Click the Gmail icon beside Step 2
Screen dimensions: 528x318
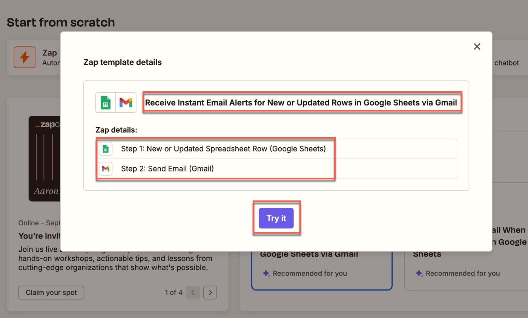pos(106,168)
